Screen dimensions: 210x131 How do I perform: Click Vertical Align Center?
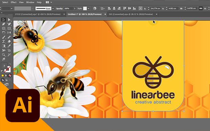click(129, 8)
